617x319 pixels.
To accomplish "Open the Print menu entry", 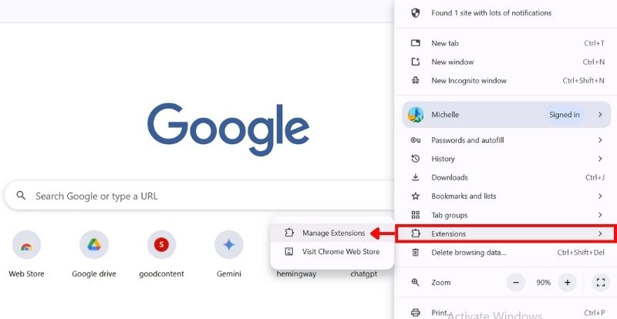I will (x=506, y=313).
